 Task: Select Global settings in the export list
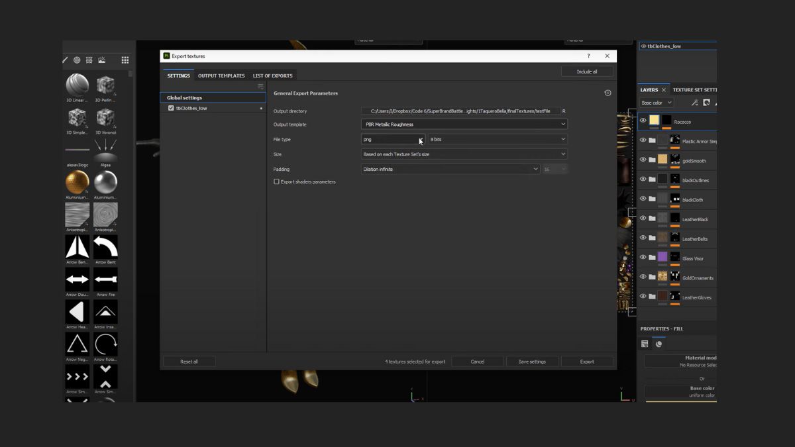(x=213, y=97)
